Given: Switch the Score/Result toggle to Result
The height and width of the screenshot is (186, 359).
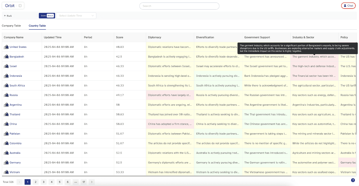Looking at the screenshot, I should [50, 16].
